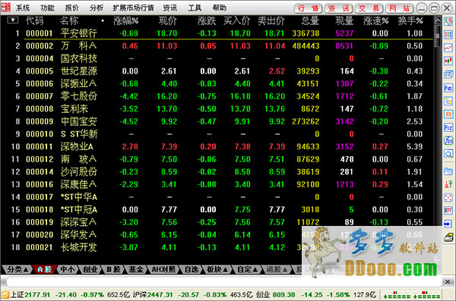Click the magnifying glass search sidebar icon
The width and height of the screenshot is (456, 301).
448,154
